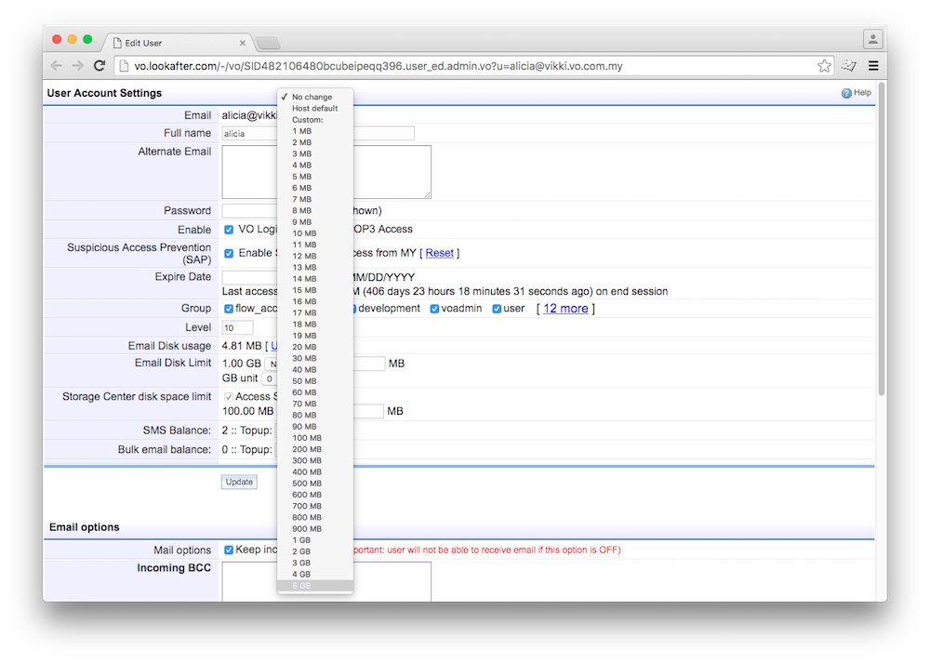The image size is (930, 663).
Task: Click the GB unit input field
Action: click(x=270, y=378)
